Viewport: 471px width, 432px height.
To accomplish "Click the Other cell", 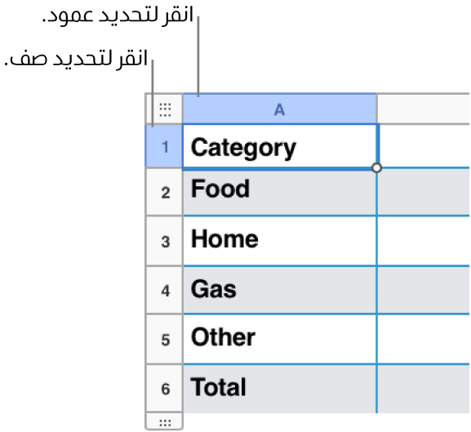I will click(280, 340).
